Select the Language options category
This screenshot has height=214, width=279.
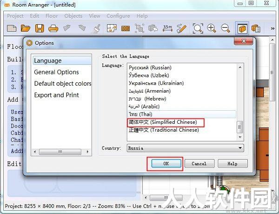pos(62,60)
